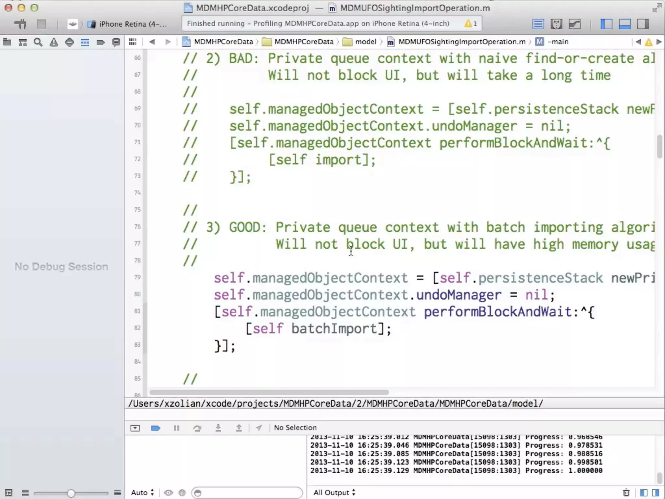The image size is (665, 499).
Task: Open the All Output dropdown
Action: tap(334, 493)
